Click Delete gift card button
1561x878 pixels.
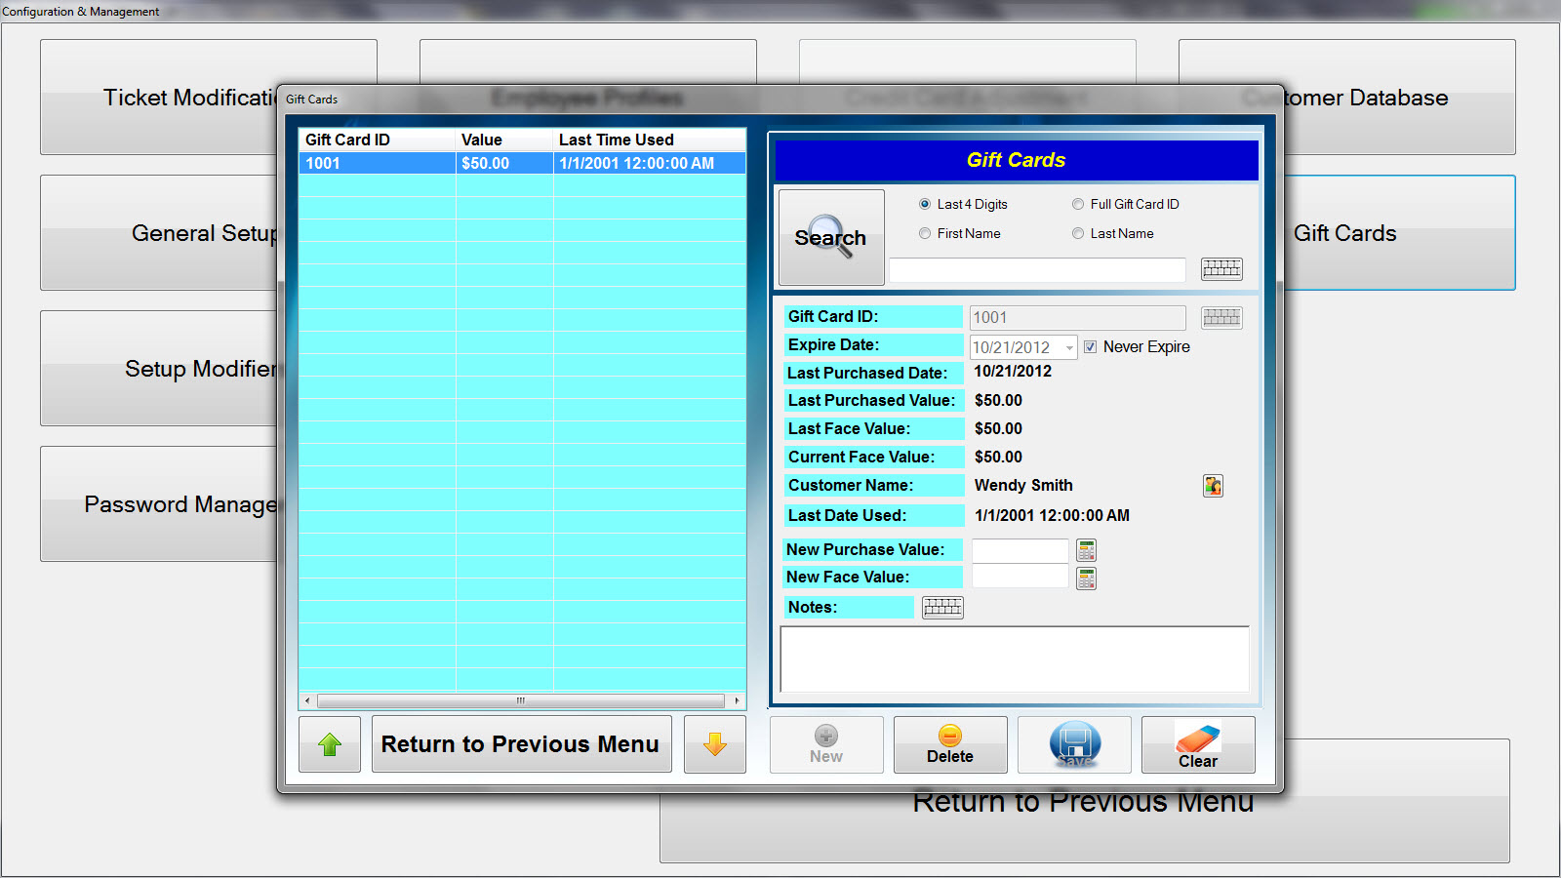coord(950,745)
